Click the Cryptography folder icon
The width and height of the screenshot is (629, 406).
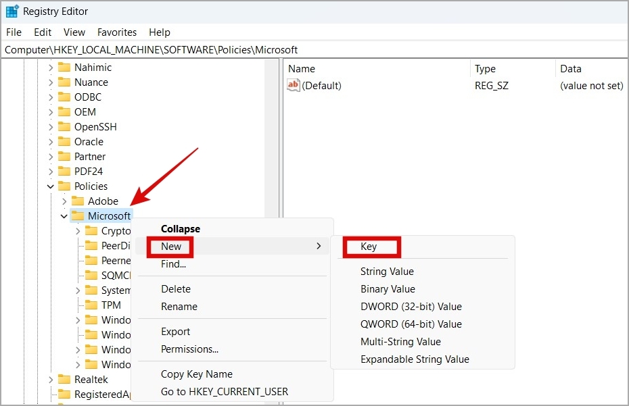tap(91, 230)
